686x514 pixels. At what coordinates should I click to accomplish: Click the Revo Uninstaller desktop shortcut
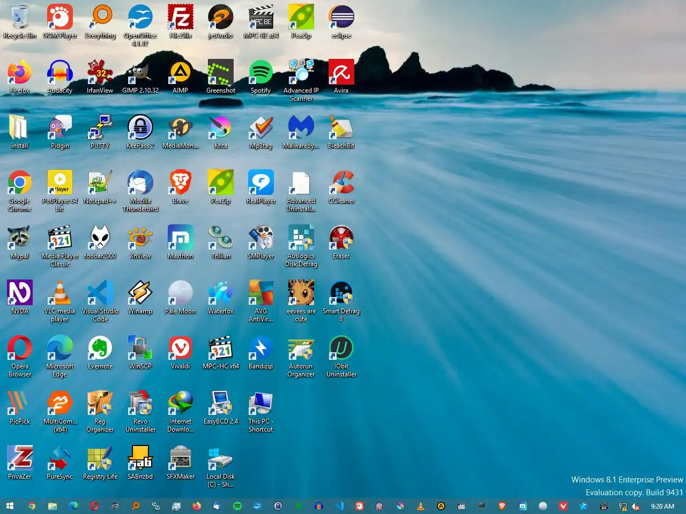tap(140, 412)
